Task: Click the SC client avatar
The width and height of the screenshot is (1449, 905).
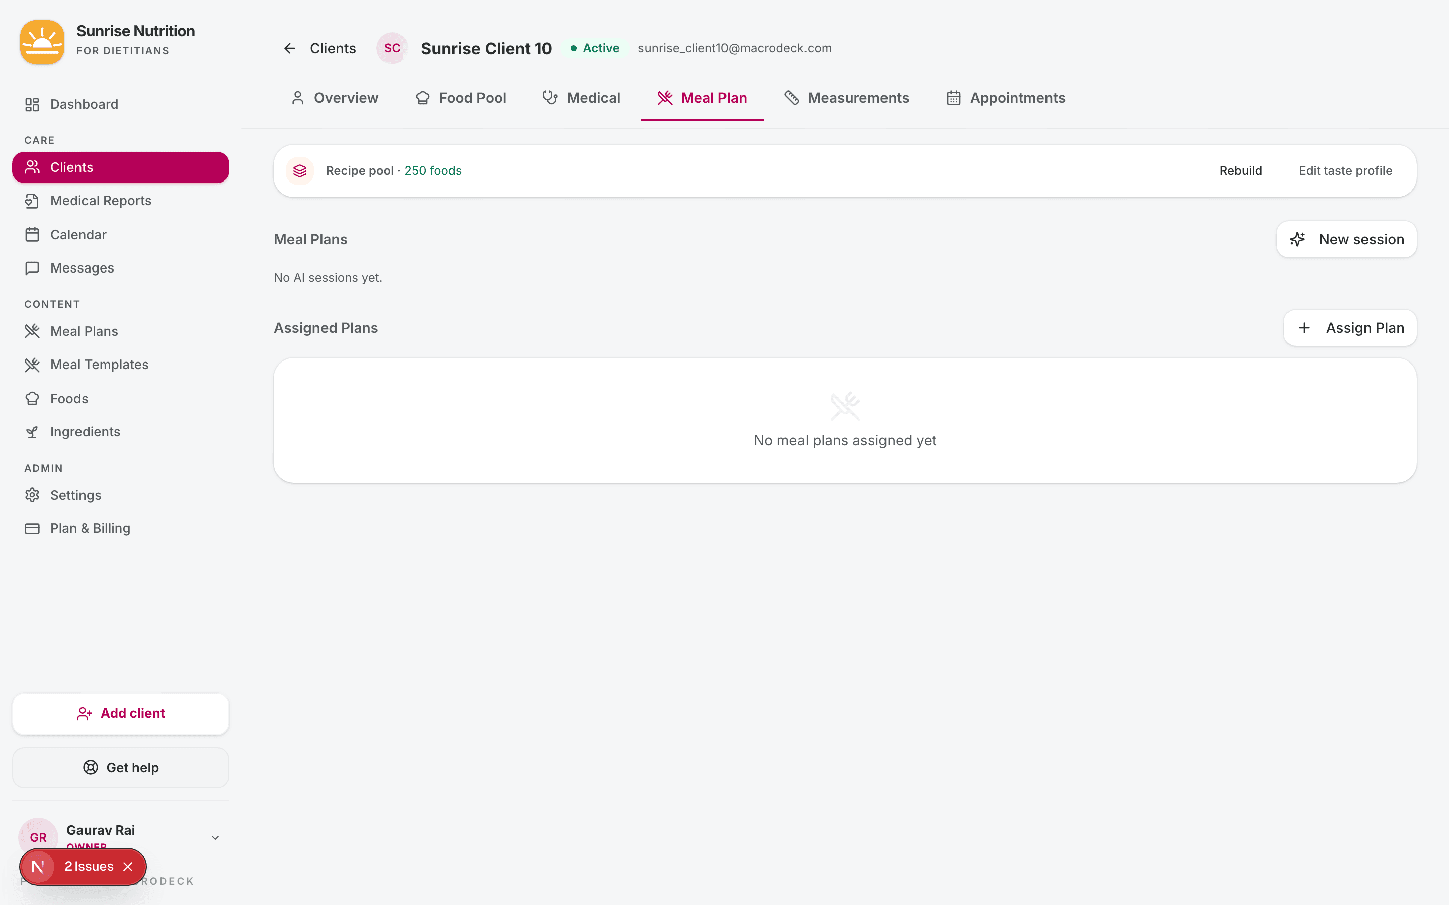Action: (392, 48)
